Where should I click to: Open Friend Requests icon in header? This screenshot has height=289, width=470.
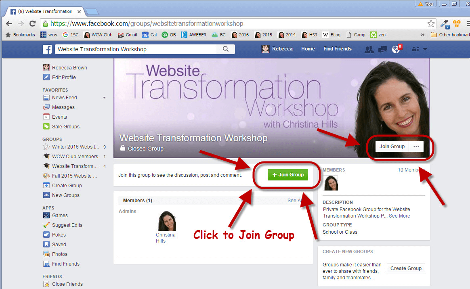click(x=369, y=49)
